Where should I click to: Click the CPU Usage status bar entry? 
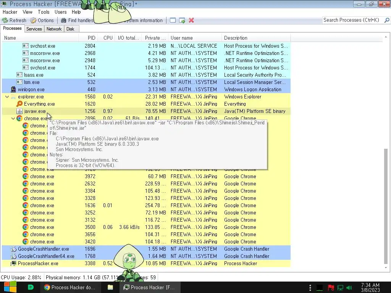coord(21,277)
